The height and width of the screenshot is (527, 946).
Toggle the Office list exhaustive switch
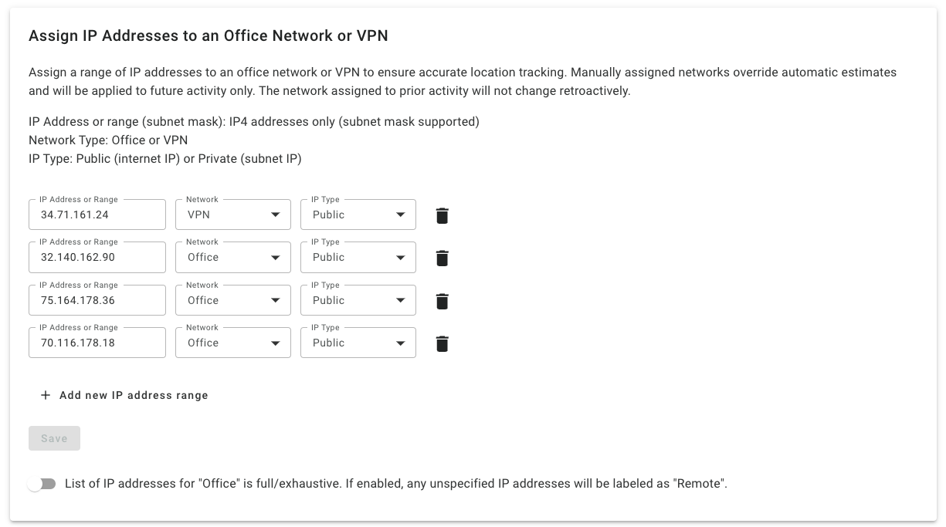42,484
